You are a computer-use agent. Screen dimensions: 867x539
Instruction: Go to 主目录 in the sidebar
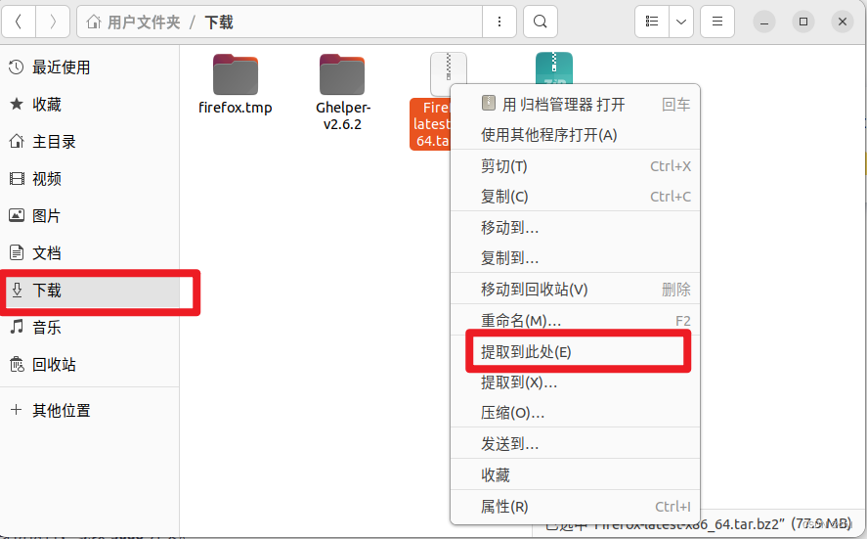pos(54,142)
